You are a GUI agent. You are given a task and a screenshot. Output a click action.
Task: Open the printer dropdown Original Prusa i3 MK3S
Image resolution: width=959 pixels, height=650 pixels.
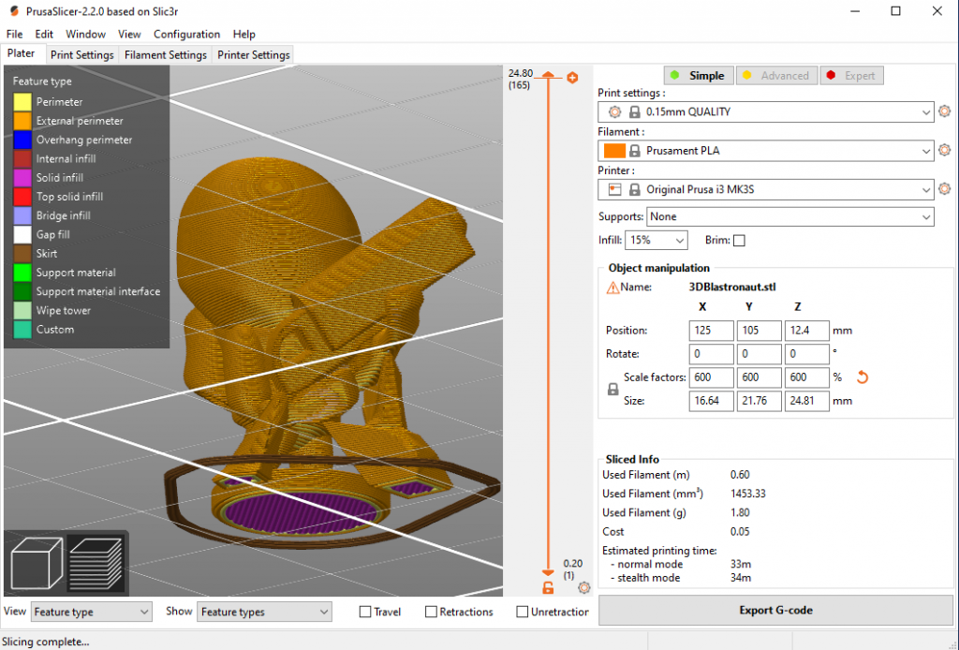(765, 189)
